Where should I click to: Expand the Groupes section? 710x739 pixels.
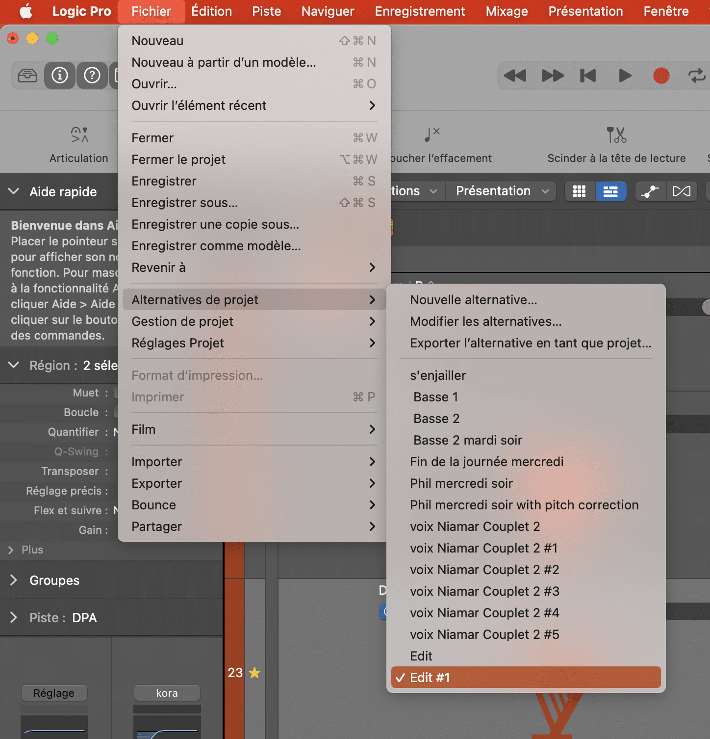(x=14, y=580)
